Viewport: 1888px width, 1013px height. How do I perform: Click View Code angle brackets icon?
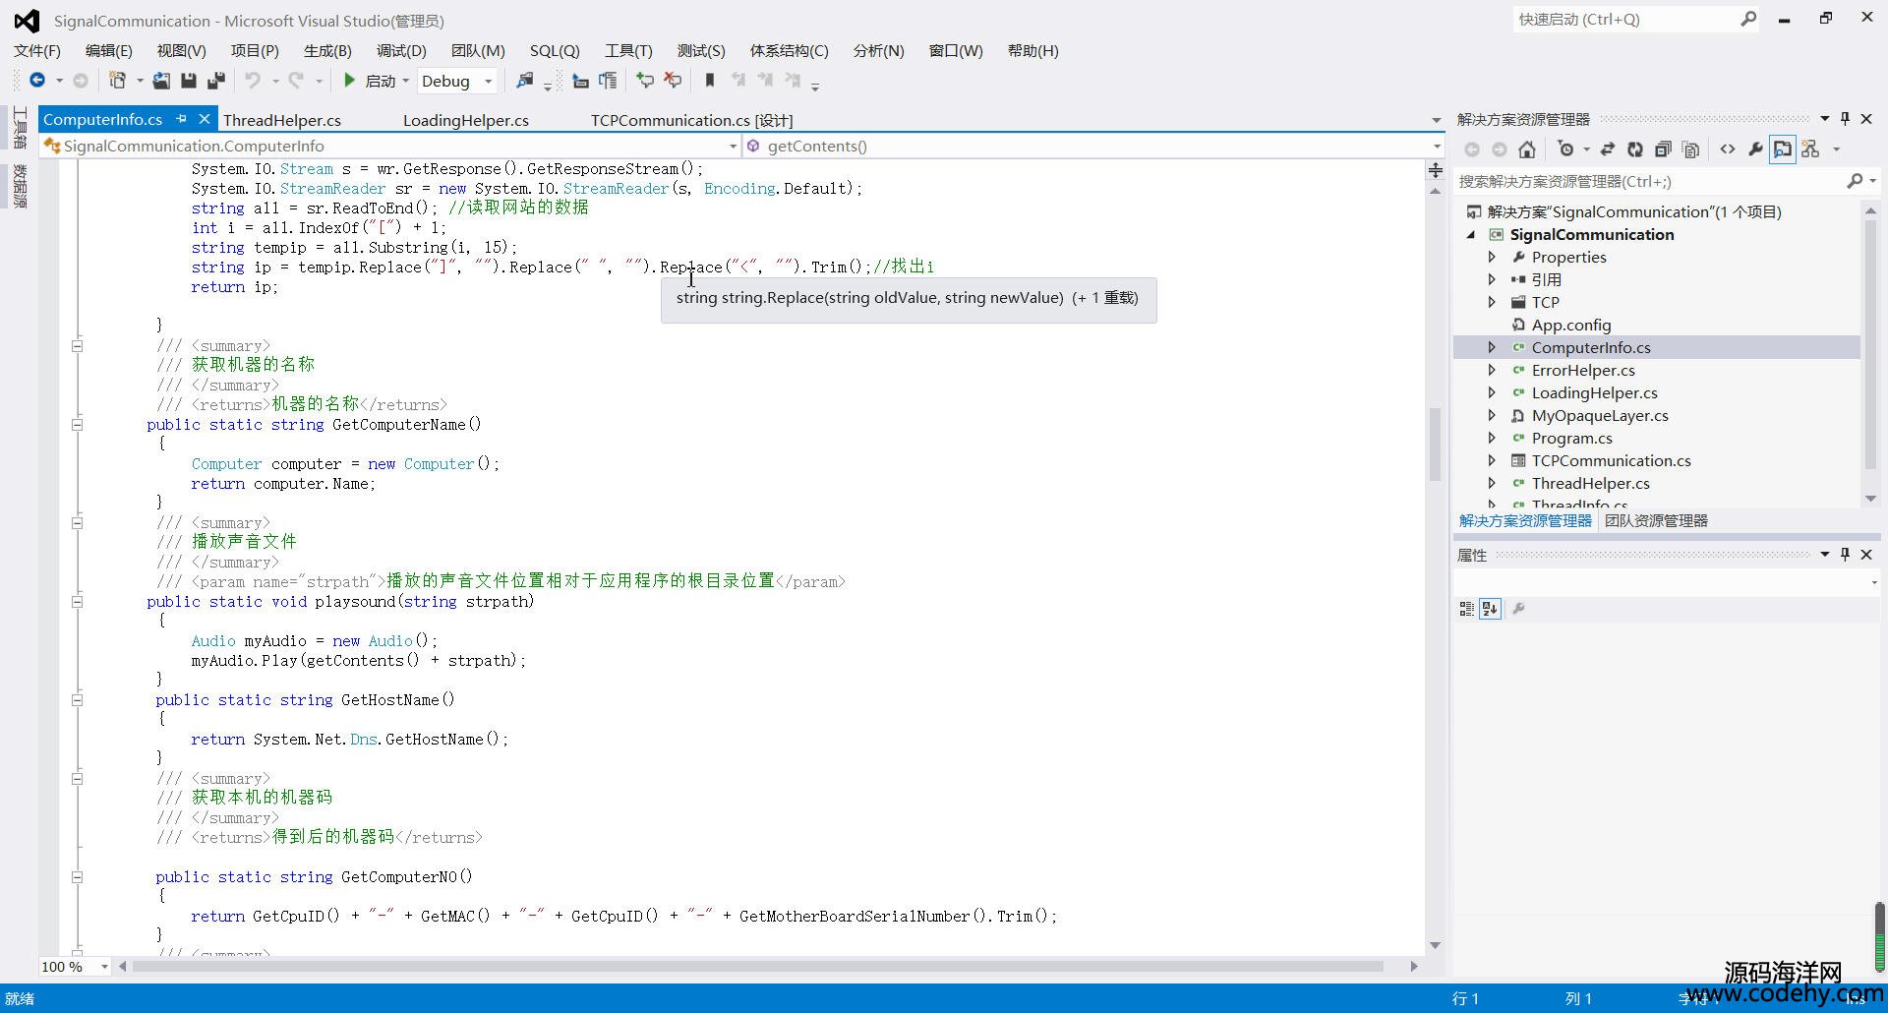pyautogui.click(x=1728, y=149)
